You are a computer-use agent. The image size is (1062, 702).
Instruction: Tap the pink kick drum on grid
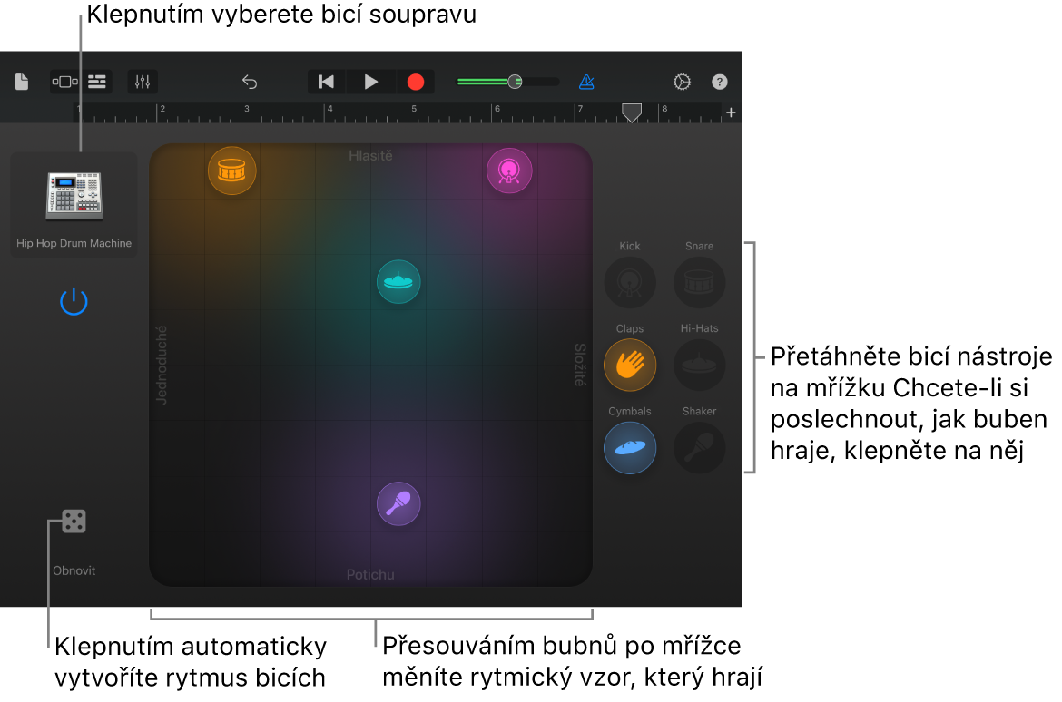coord(509,171)
